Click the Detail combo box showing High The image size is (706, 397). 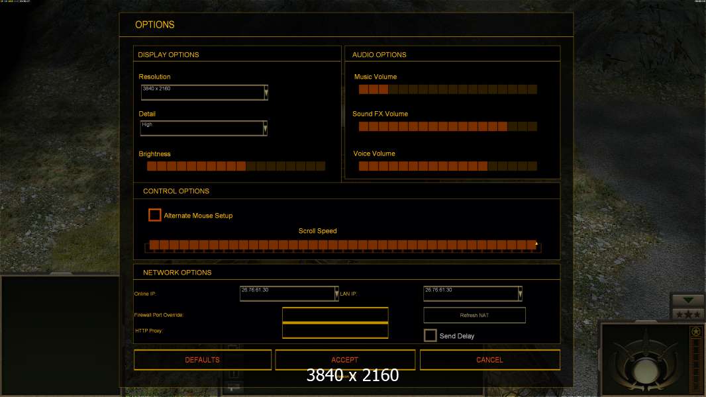[203, 128]
